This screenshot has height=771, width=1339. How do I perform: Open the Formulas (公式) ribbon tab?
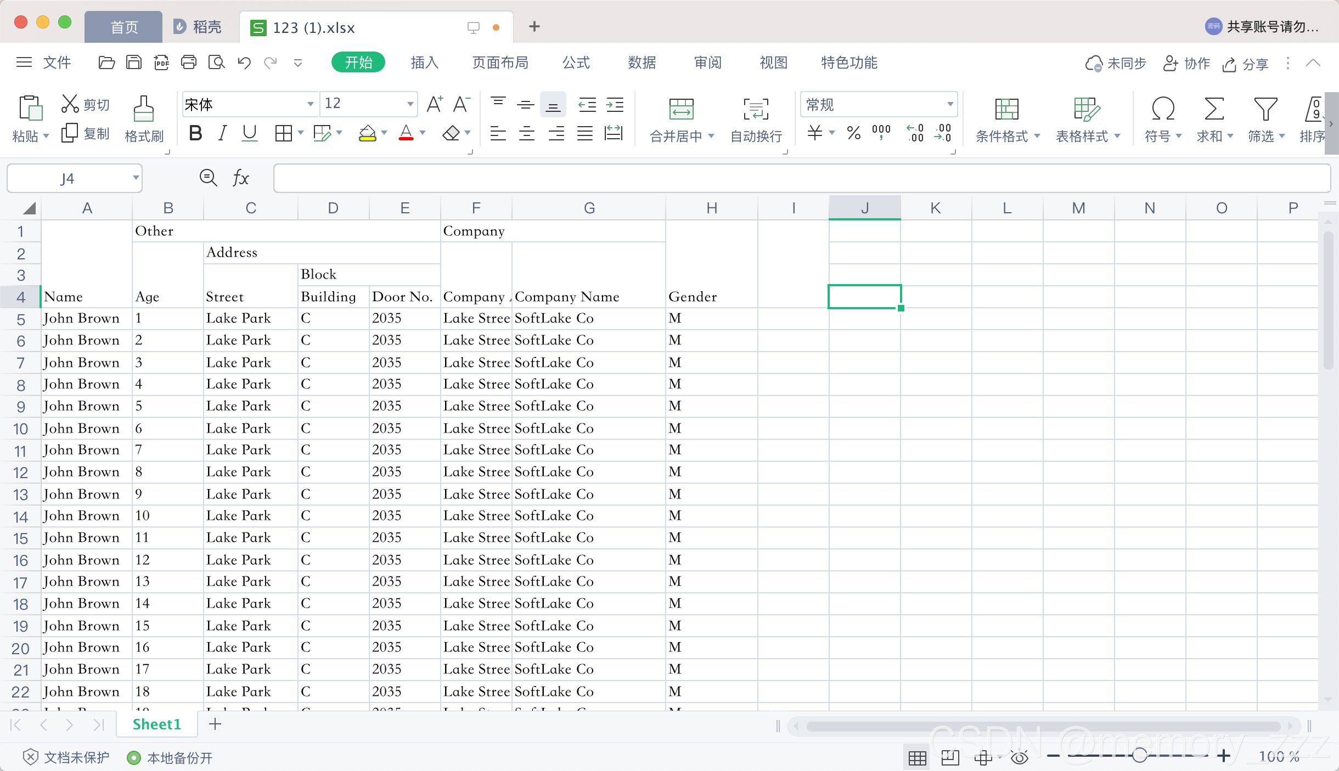coord(576,63)
